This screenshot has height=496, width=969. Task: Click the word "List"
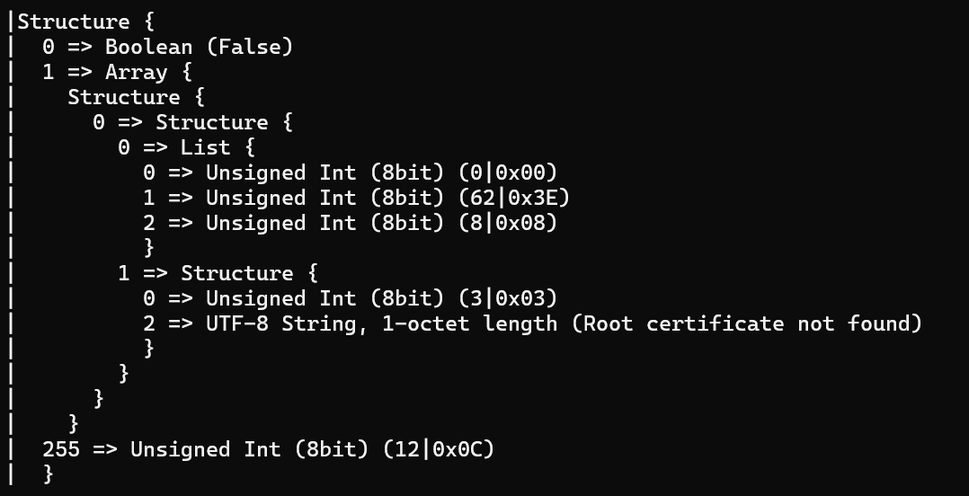click(205, 147)
